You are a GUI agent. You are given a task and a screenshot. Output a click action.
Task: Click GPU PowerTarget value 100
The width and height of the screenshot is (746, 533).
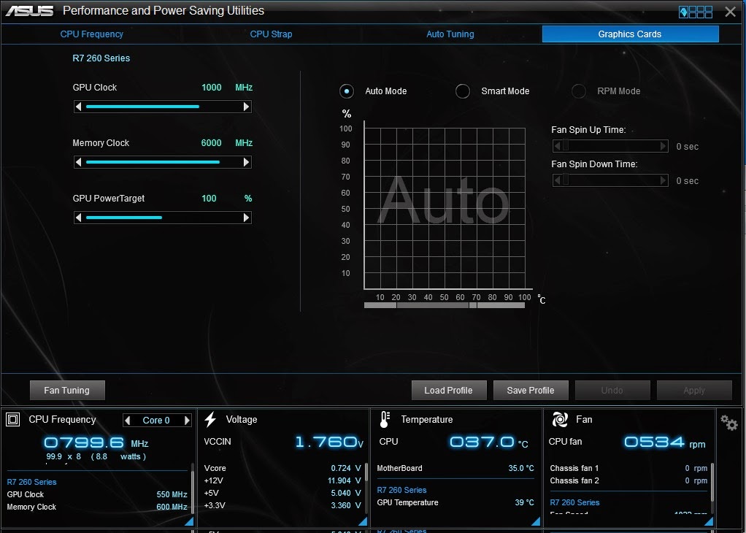(209, 199)
